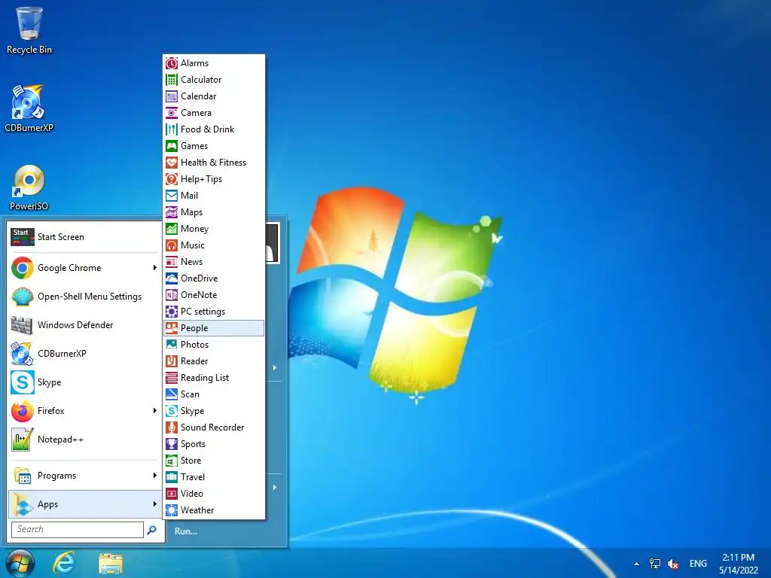Launch Notepad++ from the start menu
The image size is (771, 578).
point(84,440)
